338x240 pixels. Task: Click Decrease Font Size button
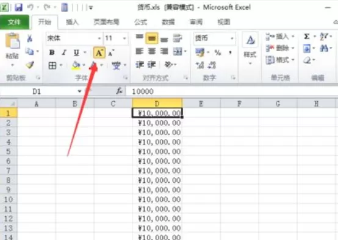pyautogui.click(x=111, y=53)
